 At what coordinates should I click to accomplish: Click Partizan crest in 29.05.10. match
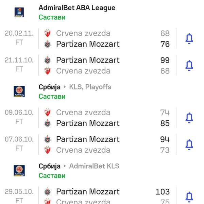(x=48, y=192)
